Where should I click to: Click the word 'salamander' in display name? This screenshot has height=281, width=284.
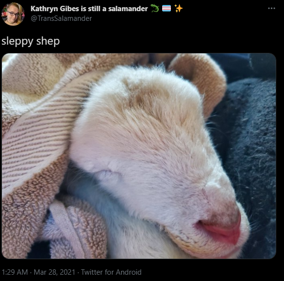point(128,9)
